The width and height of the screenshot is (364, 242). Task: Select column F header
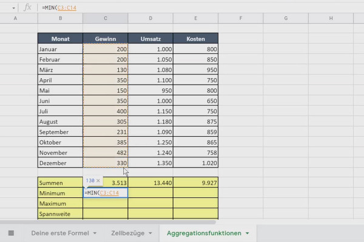coord(241,18)
